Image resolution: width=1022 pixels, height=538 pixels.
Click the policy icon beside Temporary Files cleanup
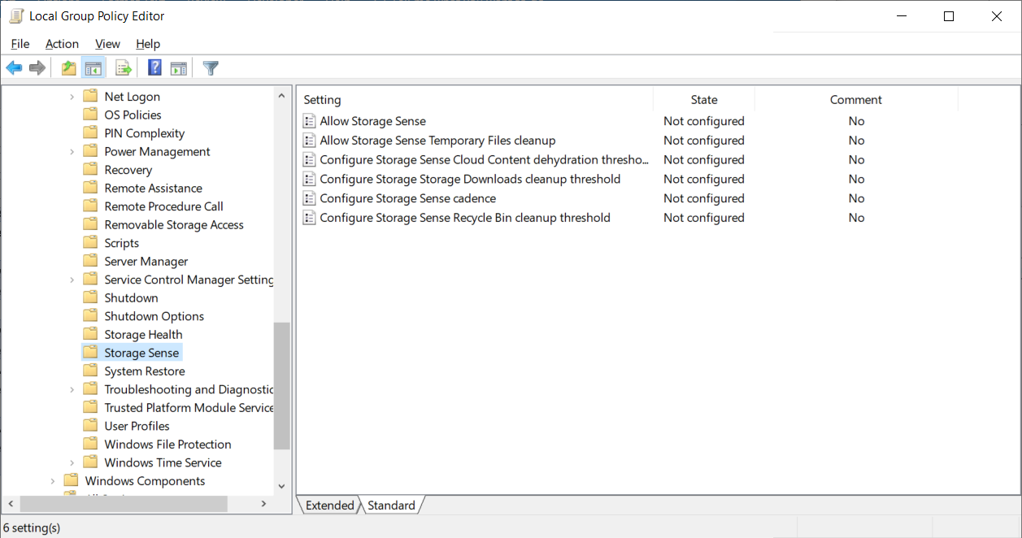(x=309, y=141)
